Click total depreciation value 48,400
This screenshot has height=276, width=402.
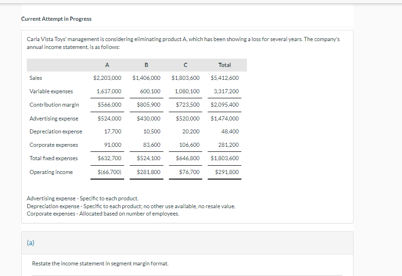point(230,132)
